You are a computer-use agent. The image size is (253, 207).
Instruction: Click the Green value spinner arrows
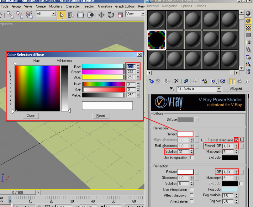138,72
